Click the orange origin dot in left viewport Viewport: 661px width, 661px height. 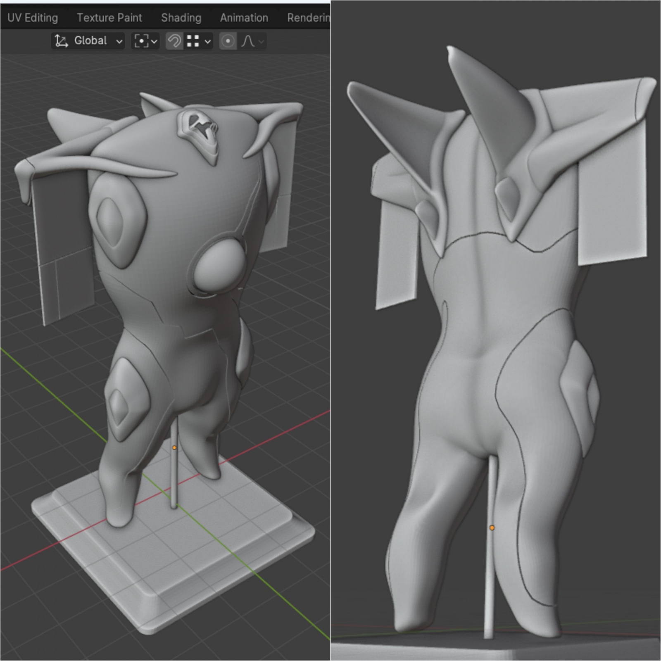coord(174,447)
